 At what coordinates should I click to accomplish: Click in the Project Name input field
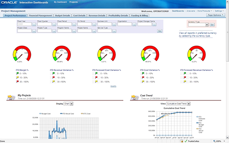coord(85,31)
